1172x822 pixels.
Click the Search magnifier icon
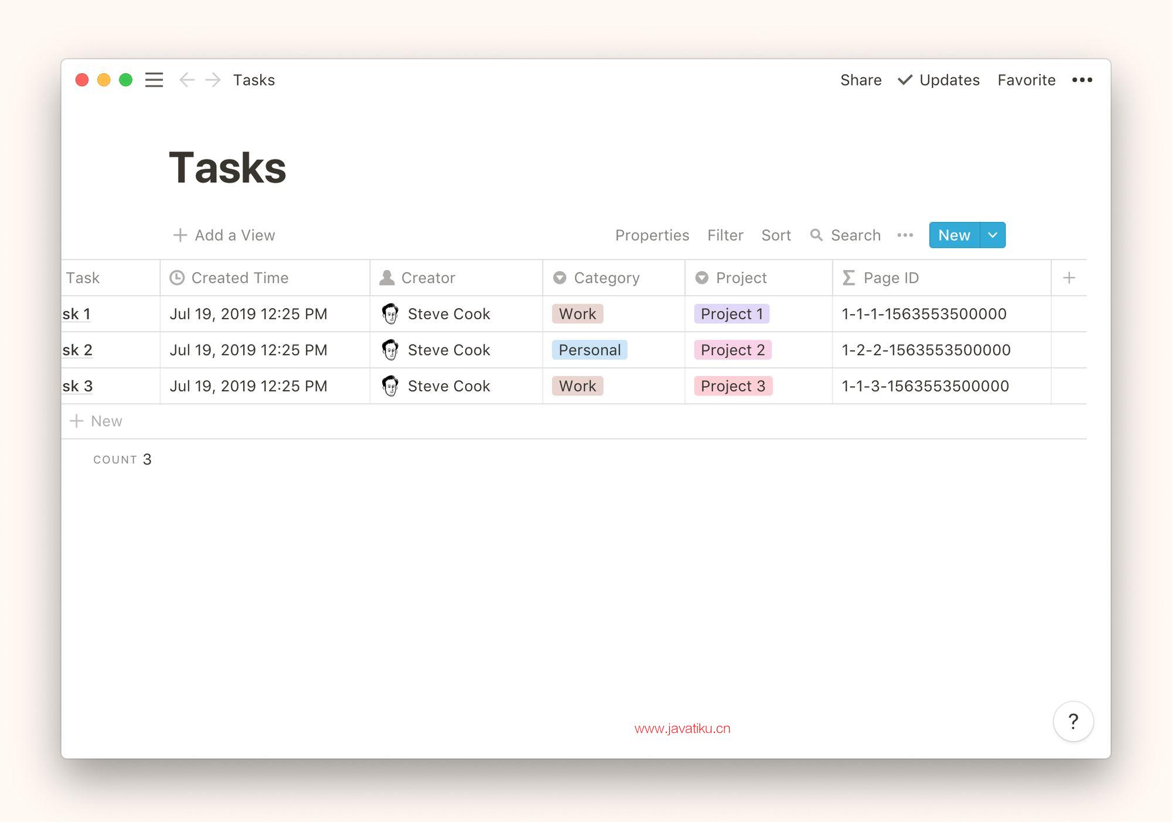click(816, 235)
